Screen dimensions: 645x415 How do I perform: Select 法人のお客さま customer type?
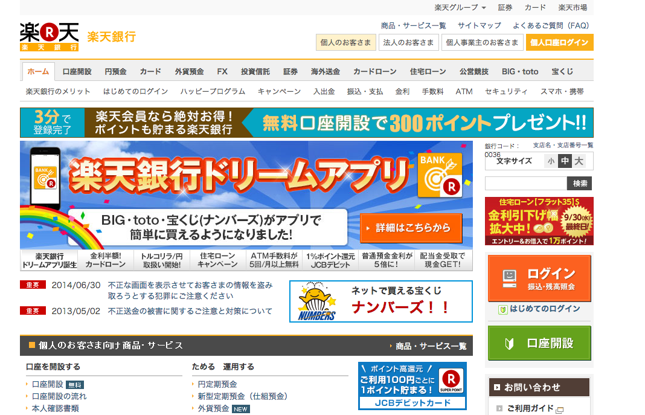pos(408,42)
